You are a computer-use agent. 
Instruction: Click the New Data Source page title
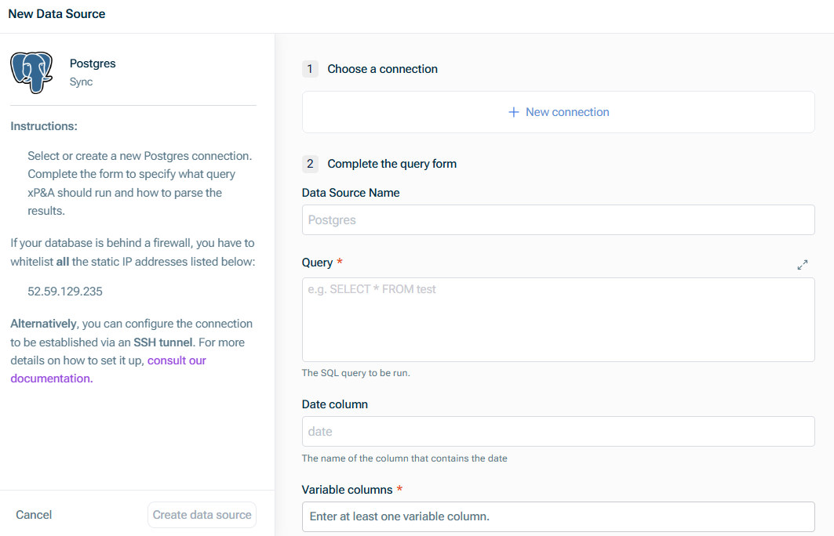(56, 13)
